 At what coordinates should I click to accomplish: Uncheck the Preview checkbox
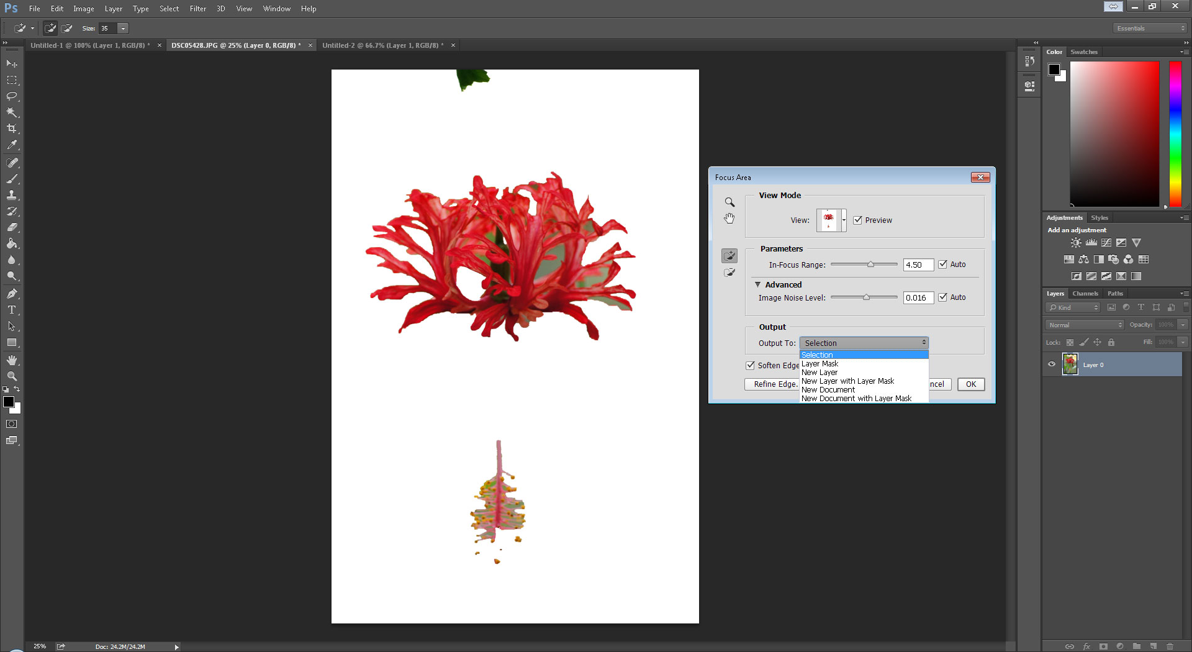pyautogui.click(x=857, y=220)
